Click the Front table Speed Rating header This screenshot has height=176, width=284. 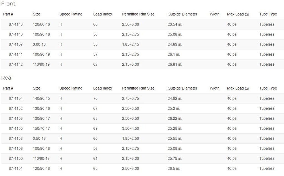71,14
